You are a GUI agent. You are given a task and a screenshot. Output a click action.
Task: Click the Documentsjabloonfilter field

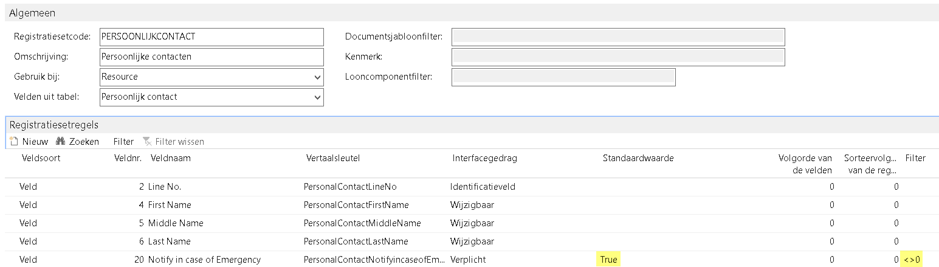617,36
